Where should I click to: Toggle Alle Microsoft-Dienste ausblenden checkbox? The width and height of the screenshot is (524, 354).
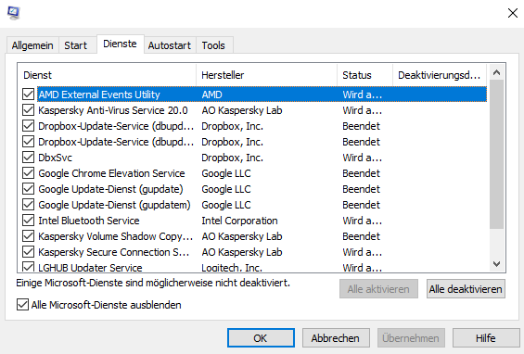[x=23, y=305]
